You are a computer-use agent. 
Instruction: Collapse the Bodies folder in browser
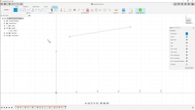pos(5,28)
